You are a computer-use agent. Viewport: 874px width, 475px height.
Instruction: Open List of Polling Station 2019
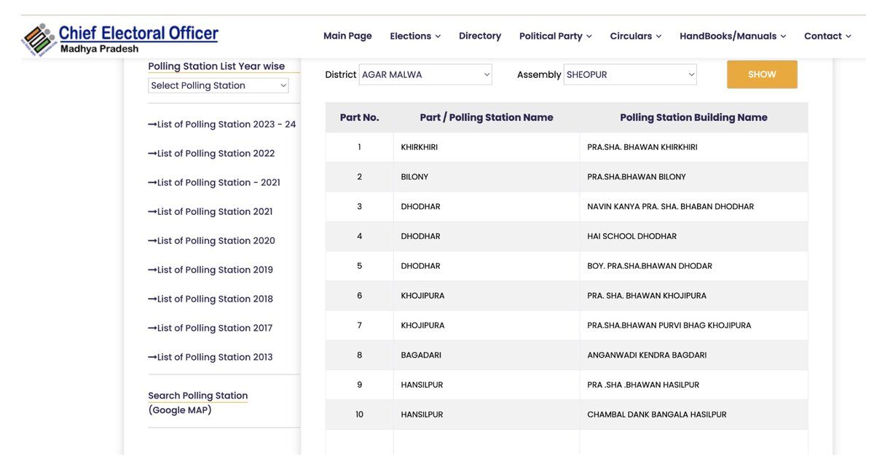210,270
